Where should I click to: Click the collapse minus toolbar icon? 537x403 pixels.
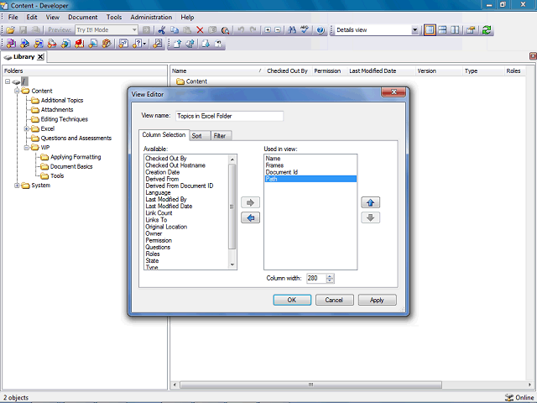pos(278,30)
